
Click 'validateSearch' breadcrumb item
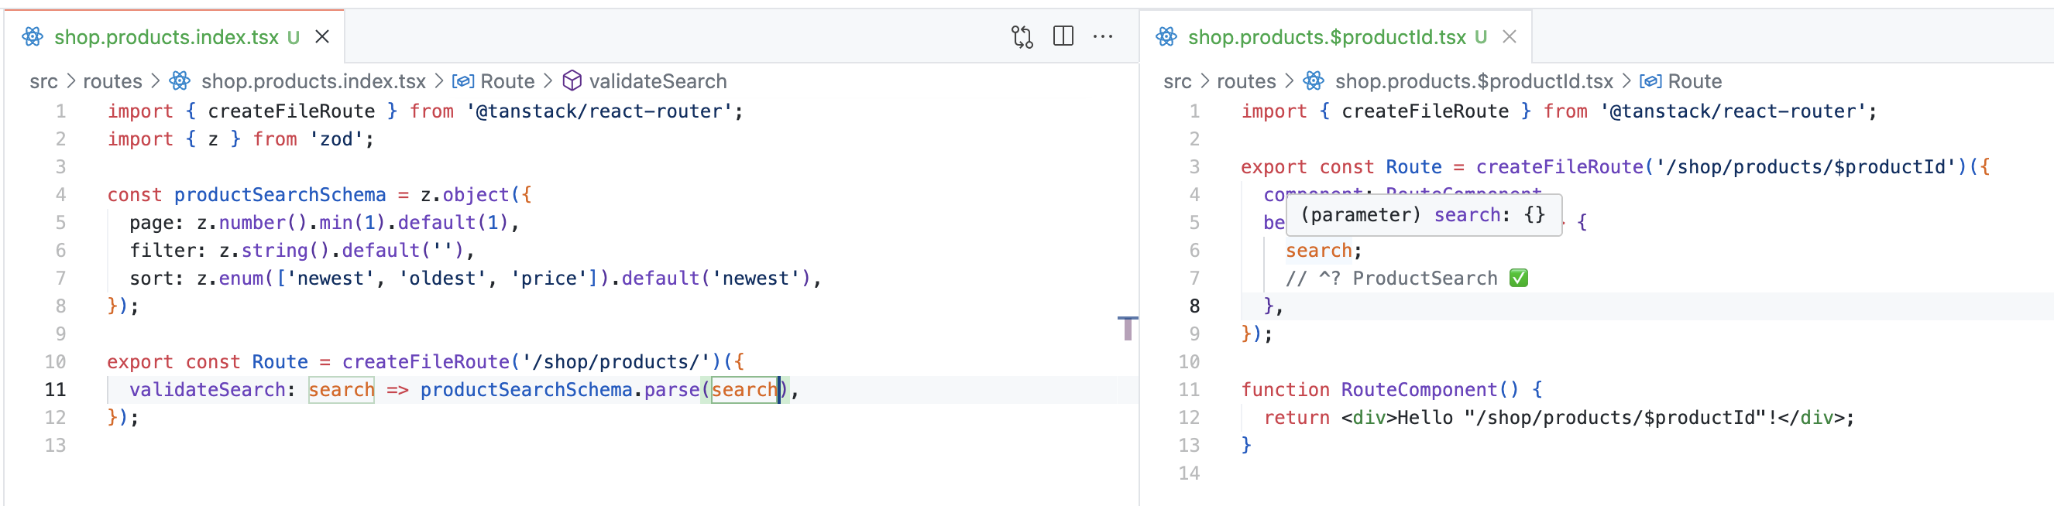(658, 81)
